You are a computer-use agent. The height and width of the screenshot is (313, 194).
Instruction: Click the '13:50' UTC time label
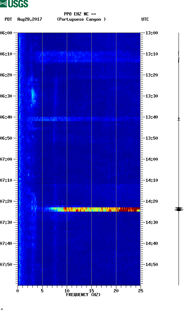click(x=151, y=138)
